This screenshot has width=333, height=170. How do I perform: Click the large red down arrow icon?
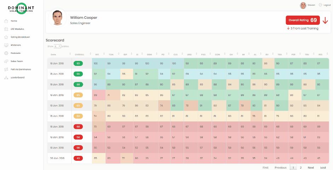325,21
